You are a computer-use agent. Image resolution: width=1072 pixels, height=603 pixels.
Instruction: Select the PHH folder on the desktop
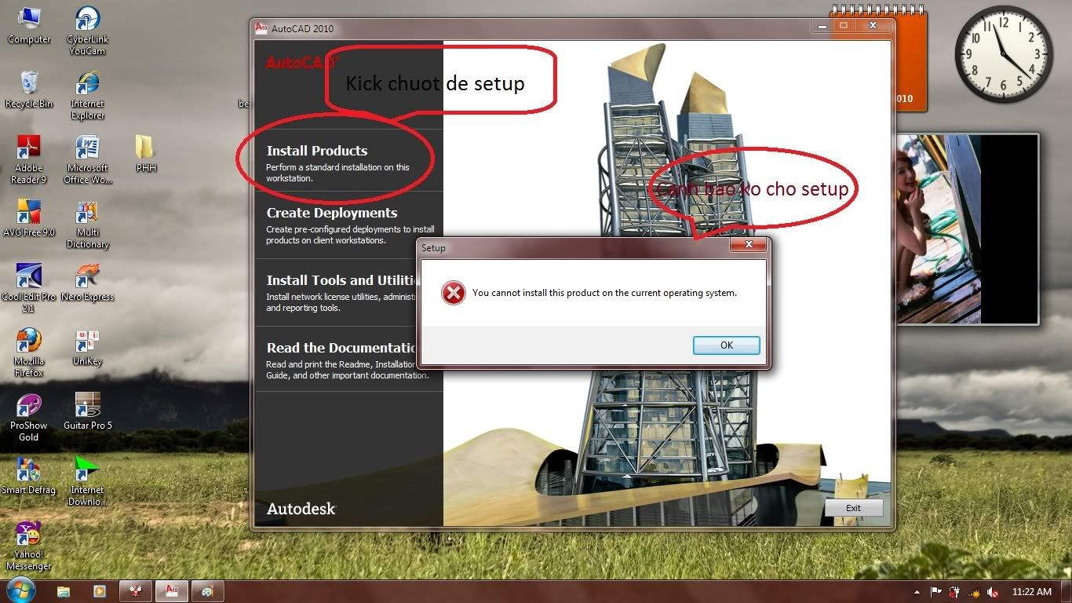click(x=145, y=154)
